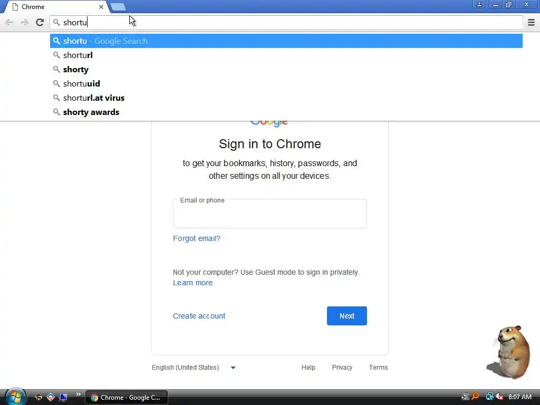540x405 pixels.
Task: Click the muted volume tray icon
Action: [499, 397]
